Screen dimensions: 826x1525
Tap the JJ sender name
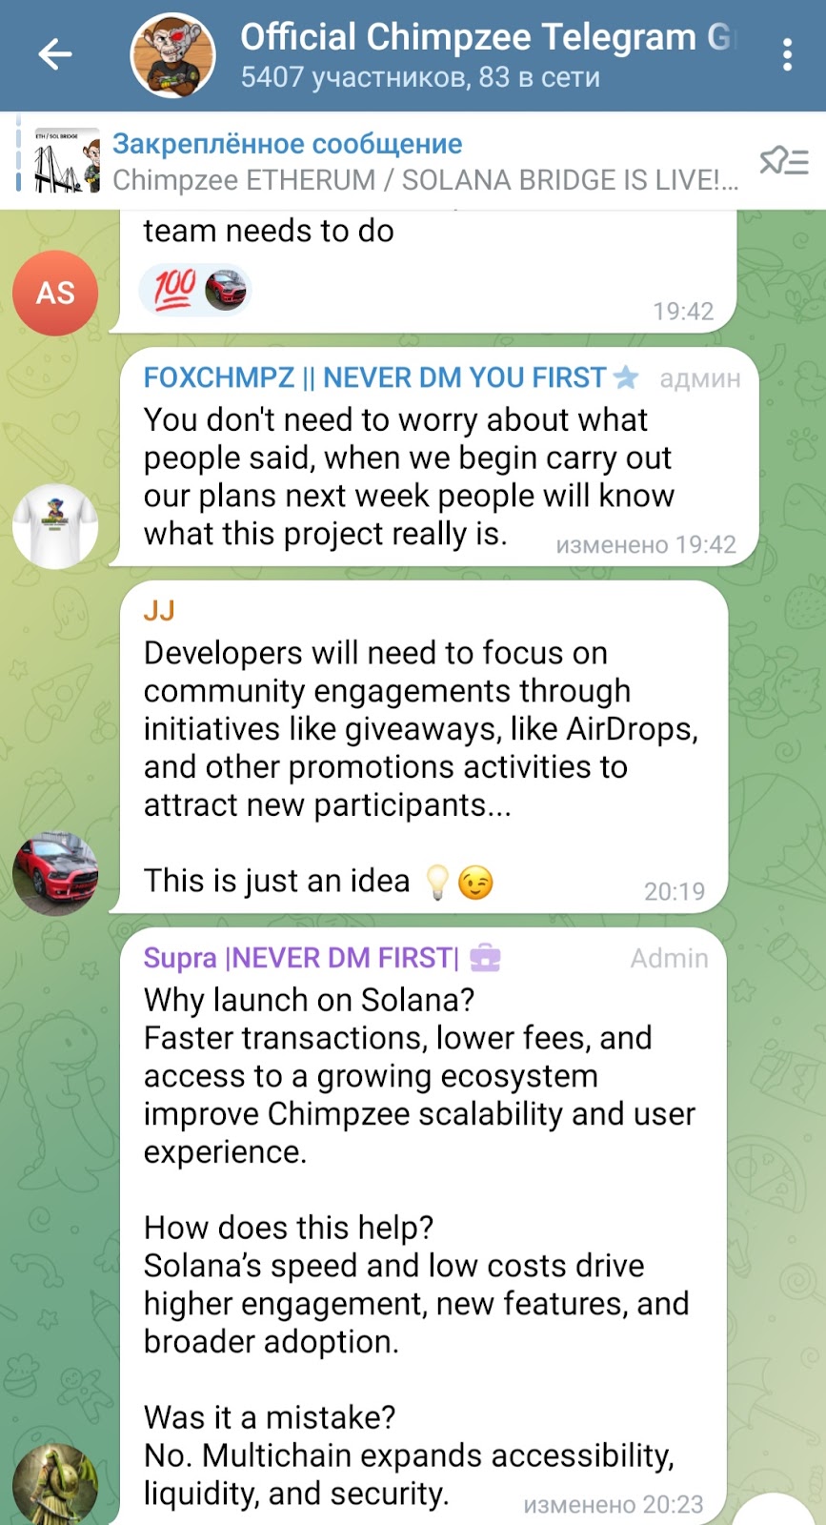159,610
